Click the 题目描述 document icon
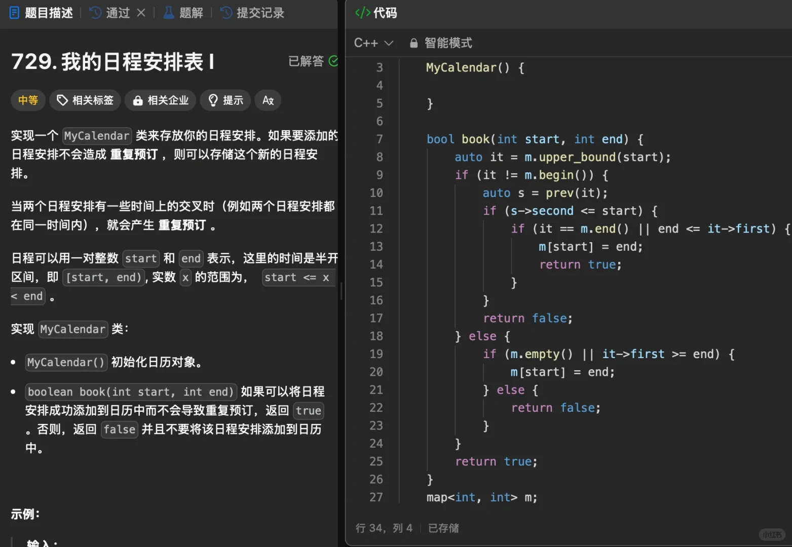 15,13
